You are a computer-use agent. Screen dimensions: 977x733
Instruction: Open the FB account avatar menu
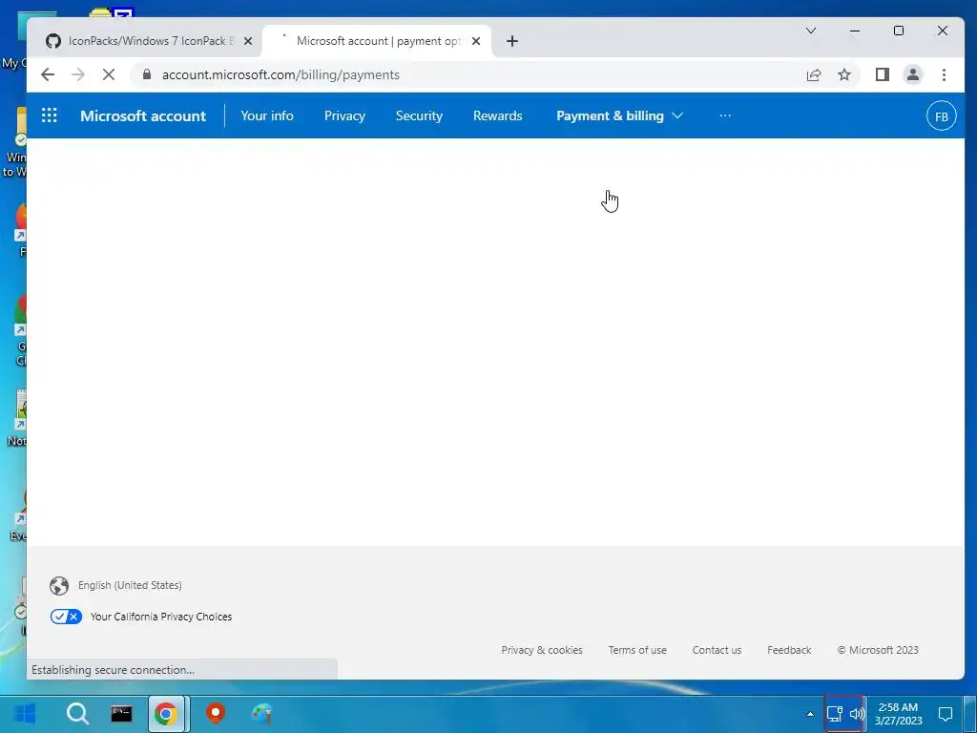(x=941, y=115)
